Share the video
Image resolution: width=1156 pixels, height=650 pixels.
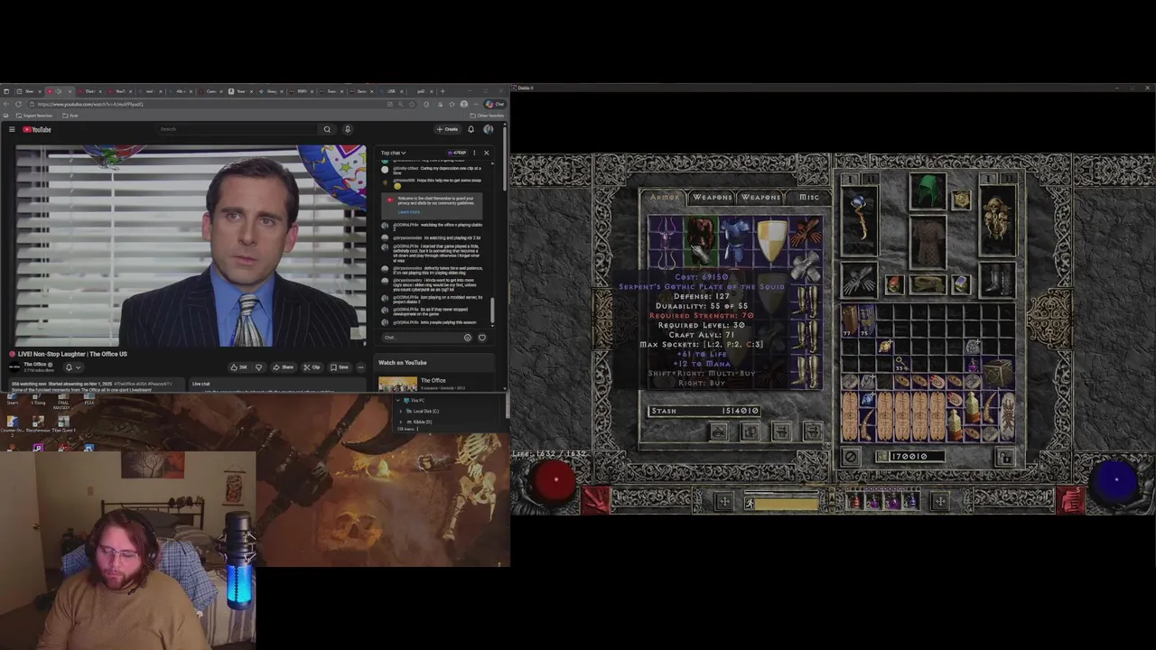pyautogui.click(x=284, y=367)
